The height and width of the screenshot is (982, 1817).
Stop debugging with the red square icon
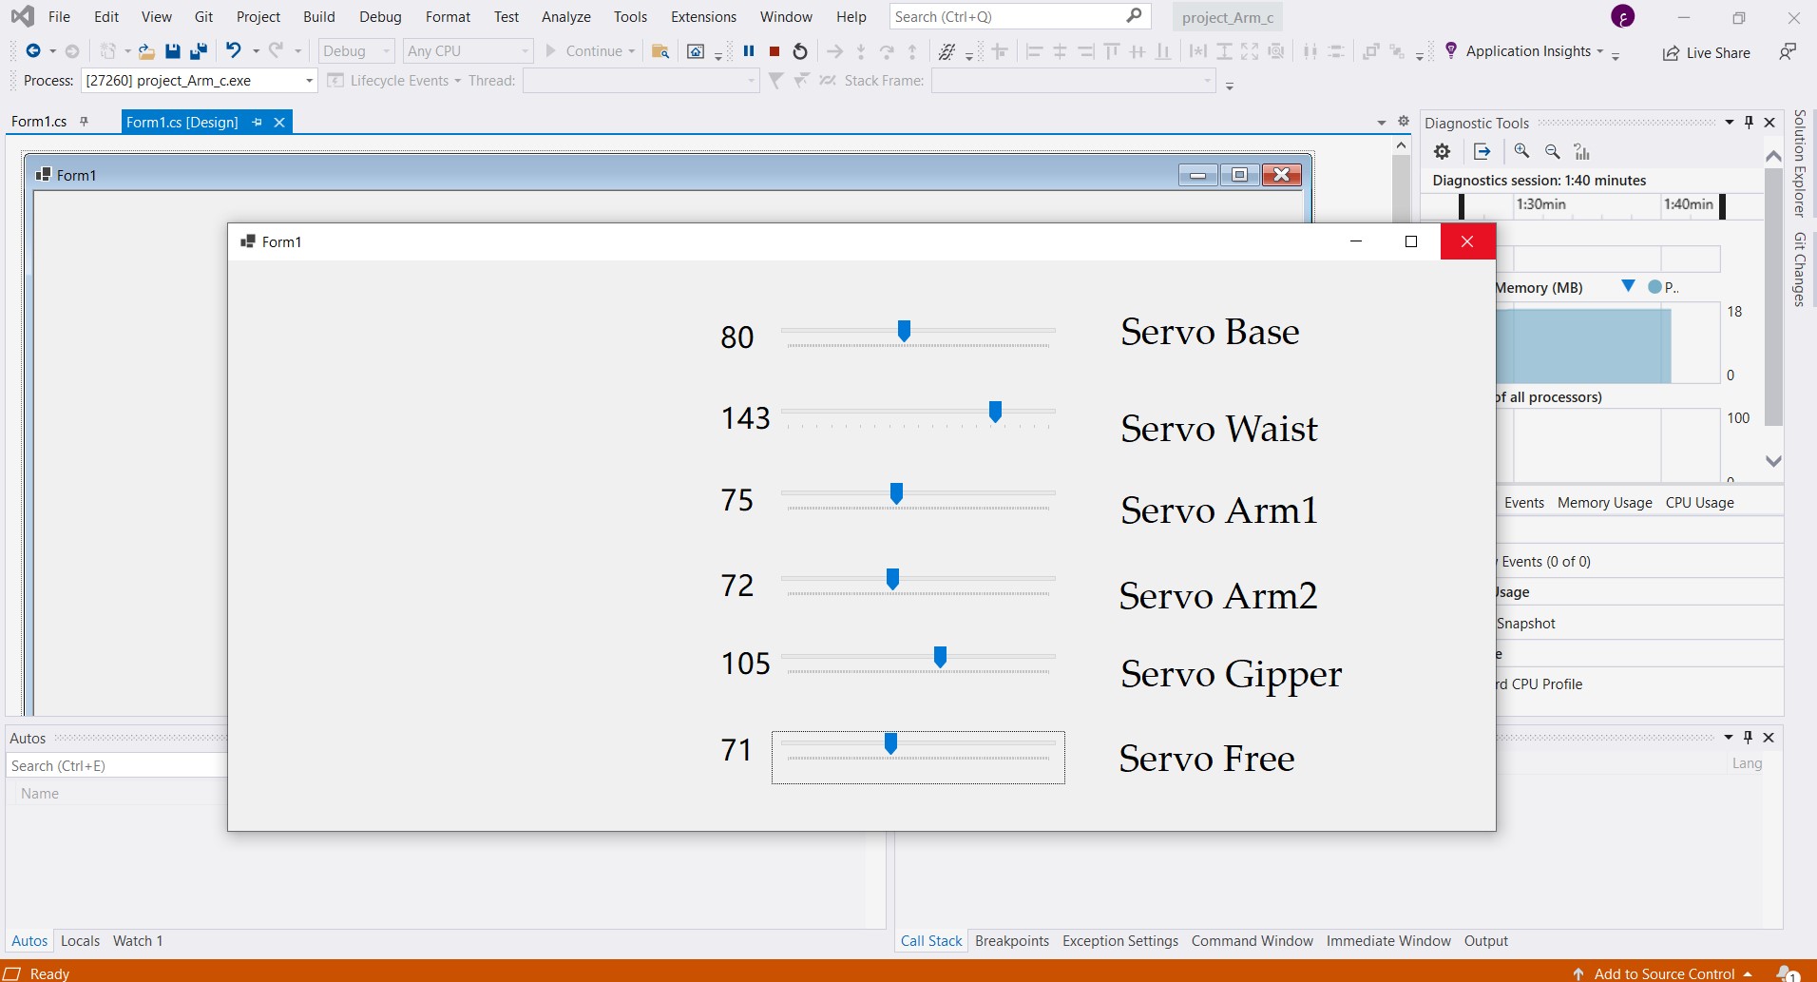coord(775,51)
